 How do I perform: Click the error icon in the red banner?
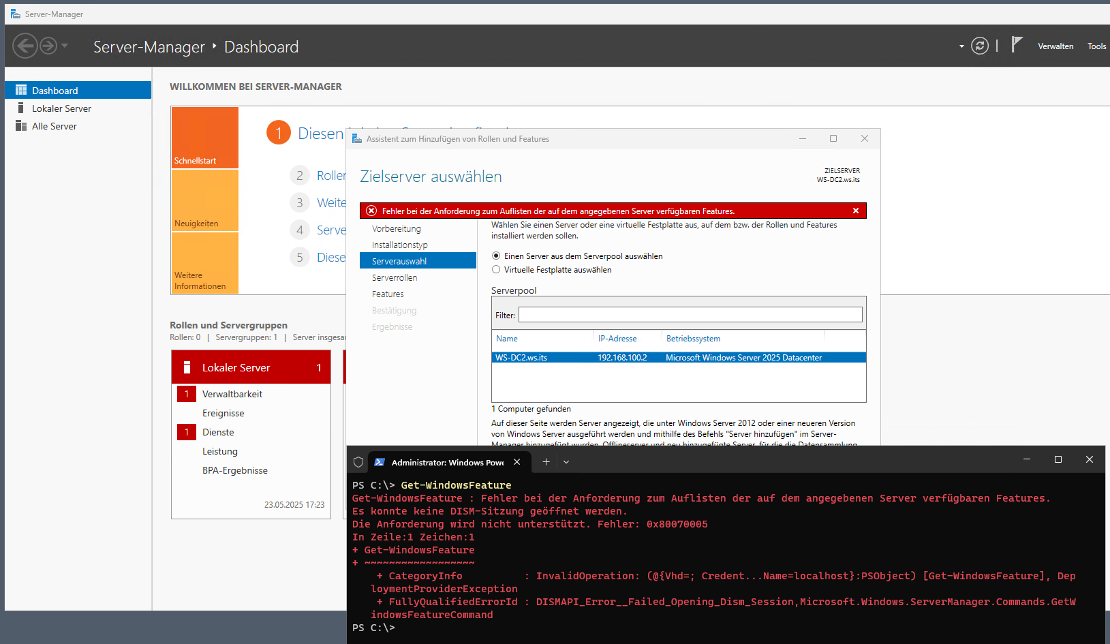[371, 211]
